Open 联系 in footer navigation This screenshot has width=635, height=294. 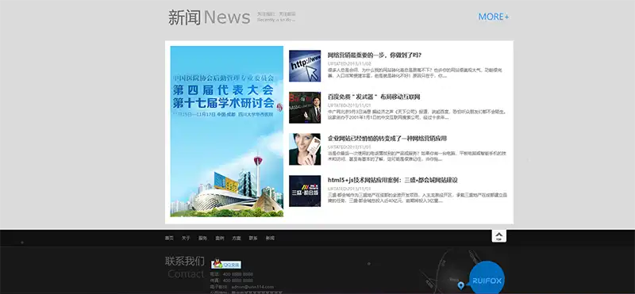[x=253, y=239]
